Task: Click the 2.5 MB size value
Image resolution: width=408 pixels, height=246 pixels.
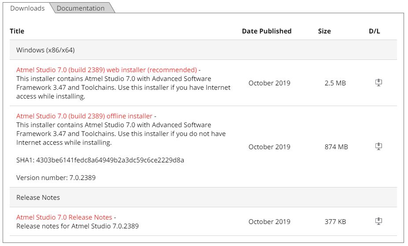Action: (335, 83)
